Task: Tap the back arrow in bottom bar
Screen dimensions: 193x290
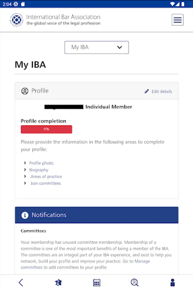Action: (x=21, y=283)
